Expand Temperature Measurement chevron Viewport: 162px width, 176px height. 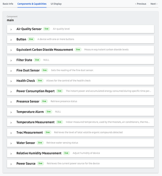pos(11,122)
